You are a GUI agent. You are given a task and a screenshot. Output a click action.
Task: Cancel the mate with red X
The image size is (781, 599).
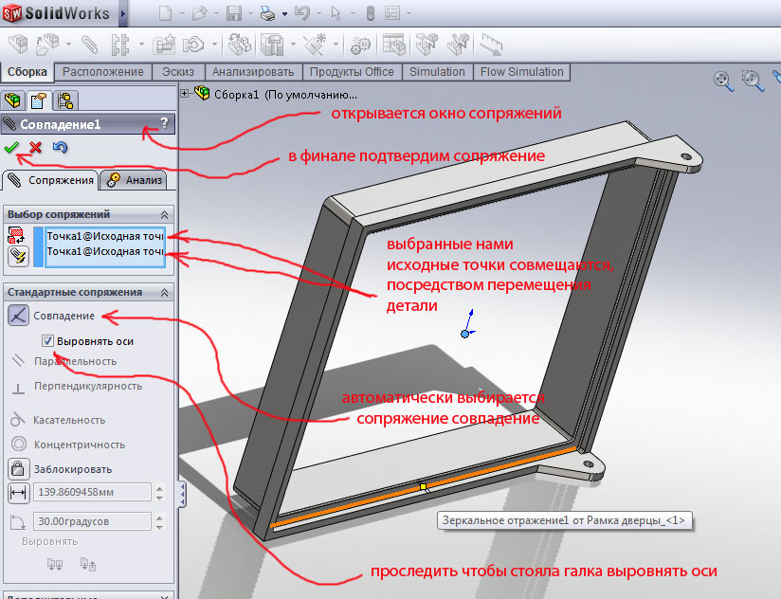35,148
